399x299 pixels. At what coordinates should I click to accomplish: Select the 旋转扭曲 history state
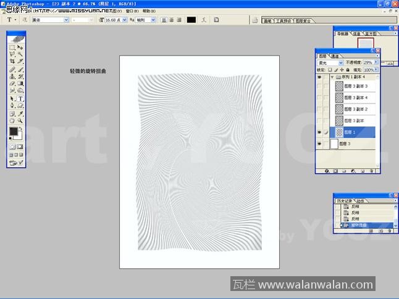359,226
